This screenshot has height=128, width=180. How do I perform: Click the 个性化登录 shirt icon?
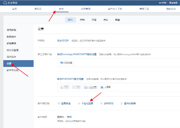pos(79,104)
